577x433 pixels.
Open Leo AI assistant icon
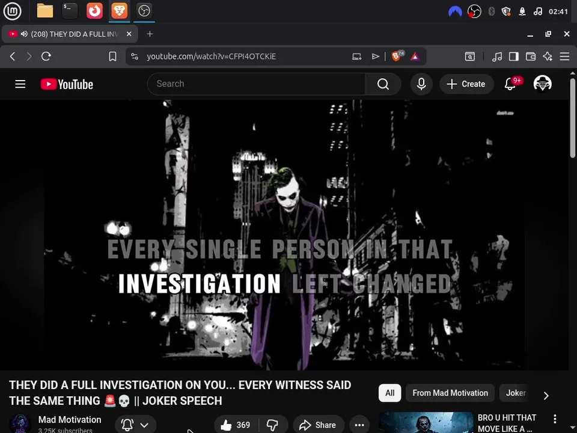[548, 57]
